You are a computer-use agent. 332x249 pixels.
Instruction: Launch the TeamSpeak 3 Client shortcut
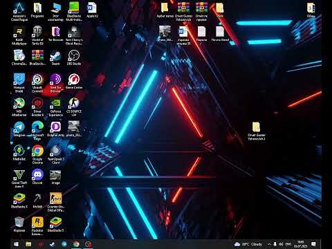point(55,154)
